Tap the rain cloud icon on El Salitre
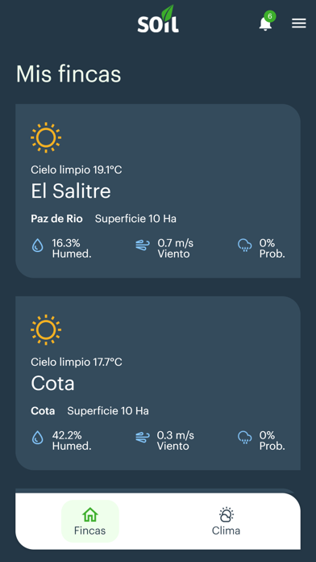 pos(245,245)
